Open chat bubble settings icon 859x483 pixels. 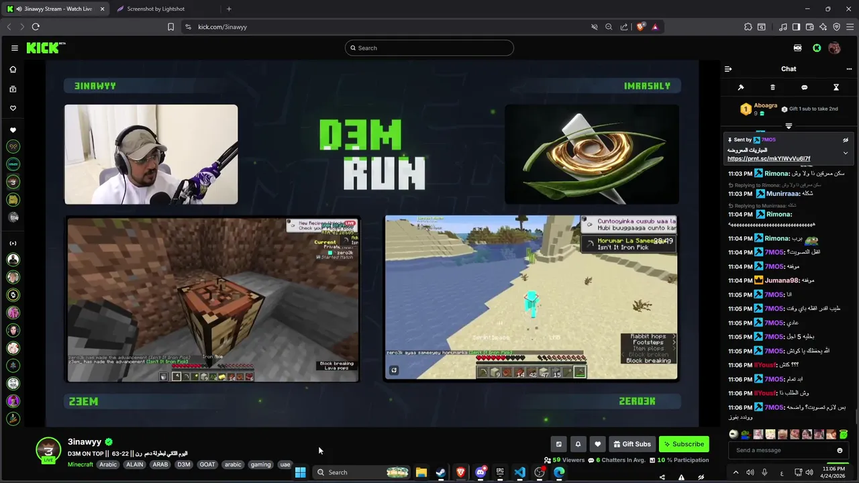pyautogui.click(x=804, y=87)
